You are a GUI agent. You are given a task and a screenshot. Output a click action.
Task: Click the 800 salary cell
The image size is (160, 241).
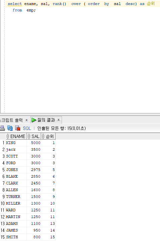coord(34,237)
